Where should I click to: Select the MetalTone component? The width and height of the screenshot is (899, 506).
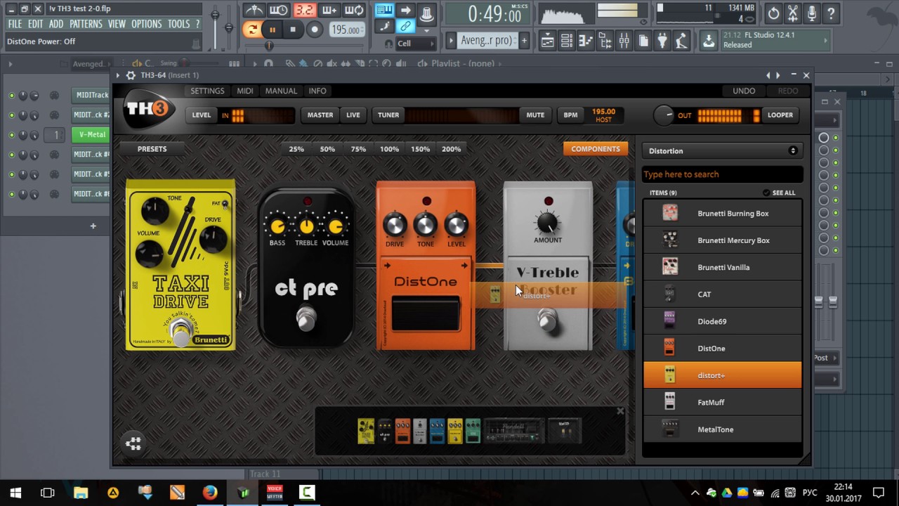(722, 429)
